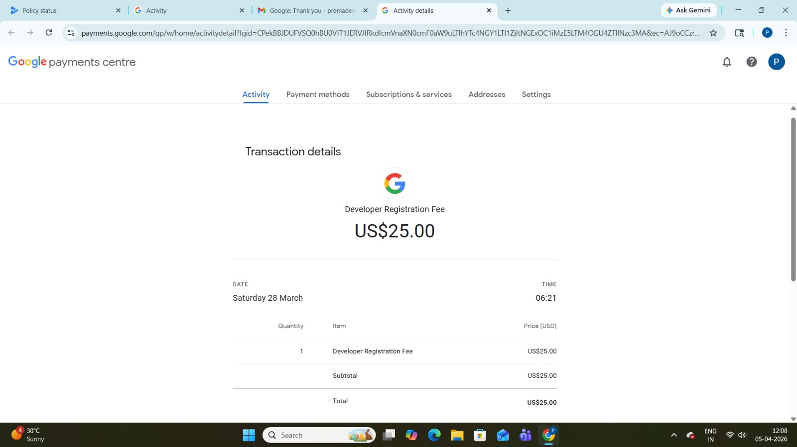The height and width of the screenshot is (447, 797).
Task: View site information icon in the address bar
Action: pos(71,33)
